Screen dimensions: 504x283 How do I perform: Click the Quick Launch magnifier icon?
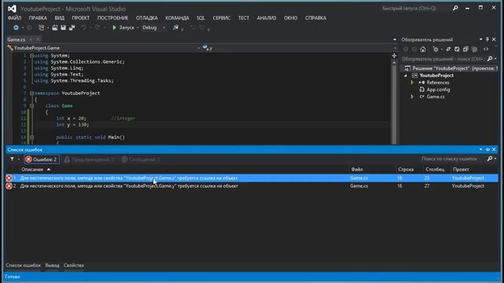(455, 9)
